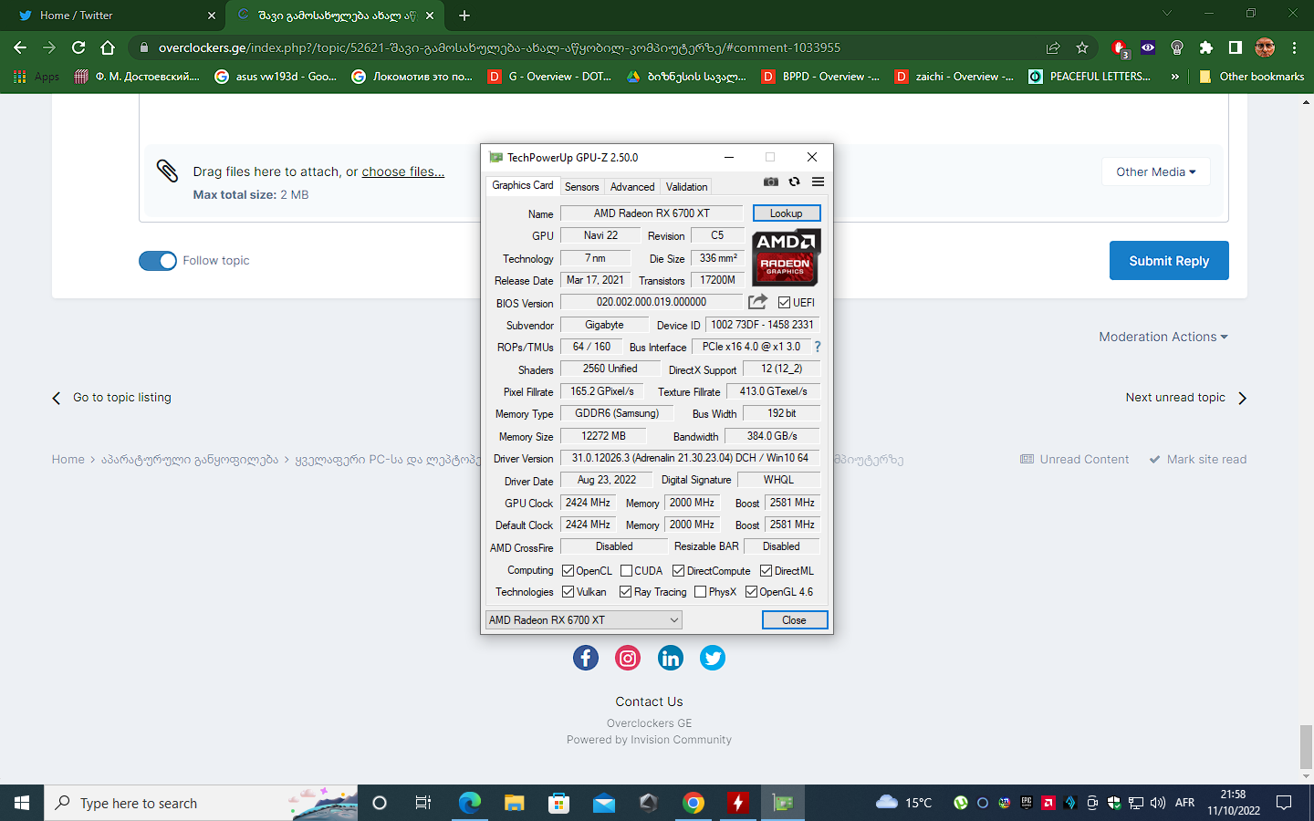This screenshot has height=821, width=1314.
Task: Click the GPU-Z refresh icon
Action: pos(794,182)
